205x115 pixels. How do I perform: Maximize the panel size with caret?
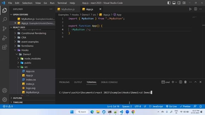pyautogui.click(x=195, y=82)
